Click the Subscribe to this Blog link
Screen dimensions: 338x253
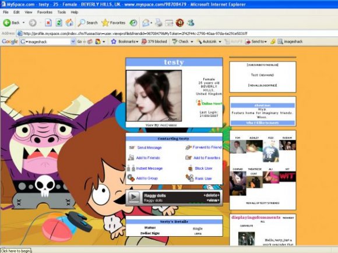click(262, 65)
